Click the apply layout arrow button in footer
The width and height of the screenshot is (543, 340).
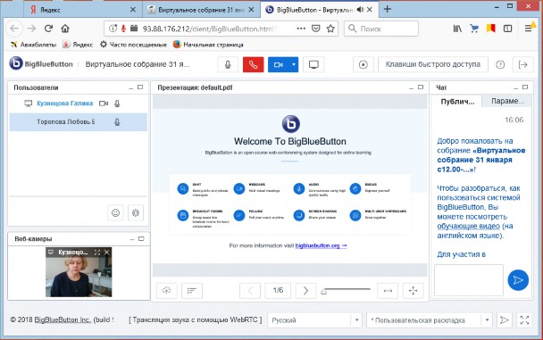tap(505, 320)
